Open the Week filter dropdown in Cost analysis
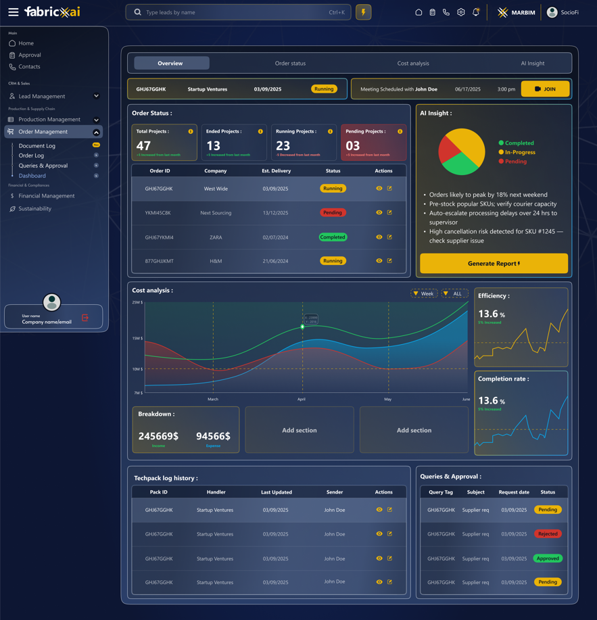This screenshot has width=597, height=620. click(424, 293)
